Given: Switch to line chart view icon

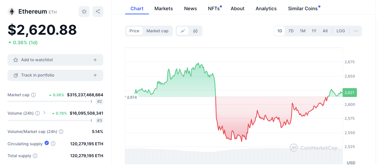Looking at the screenshot, I should coord(183,31).
